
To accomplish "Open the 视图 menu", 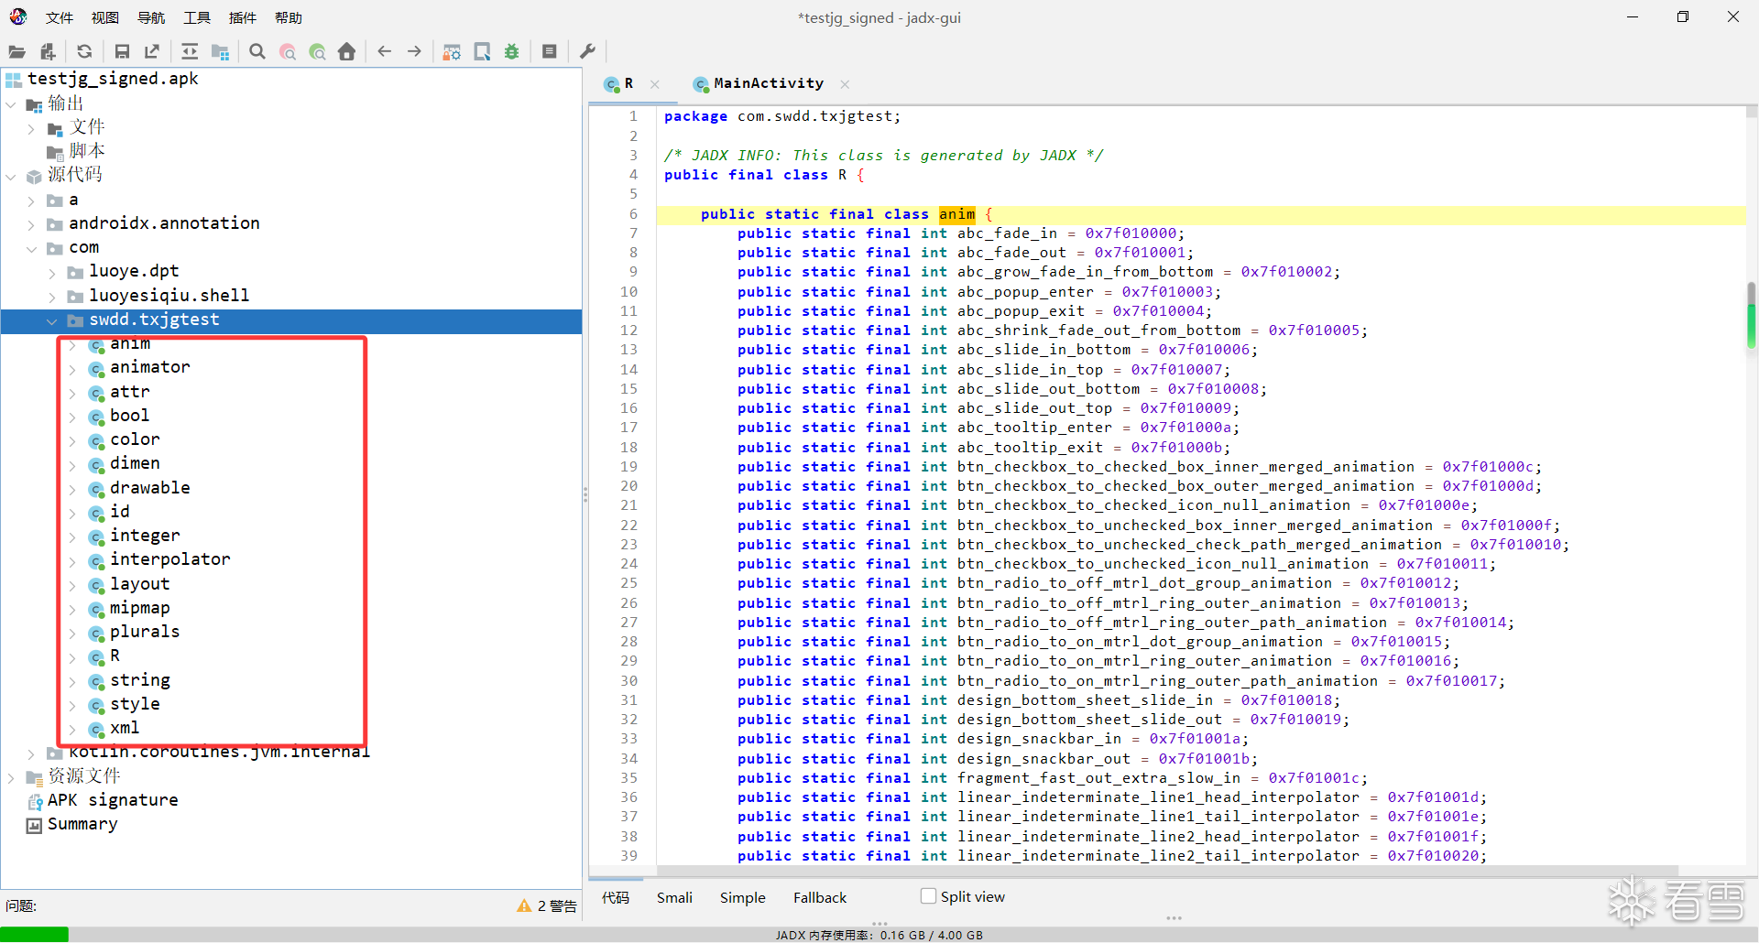I will pyautogui.click(x=105, y=17).
